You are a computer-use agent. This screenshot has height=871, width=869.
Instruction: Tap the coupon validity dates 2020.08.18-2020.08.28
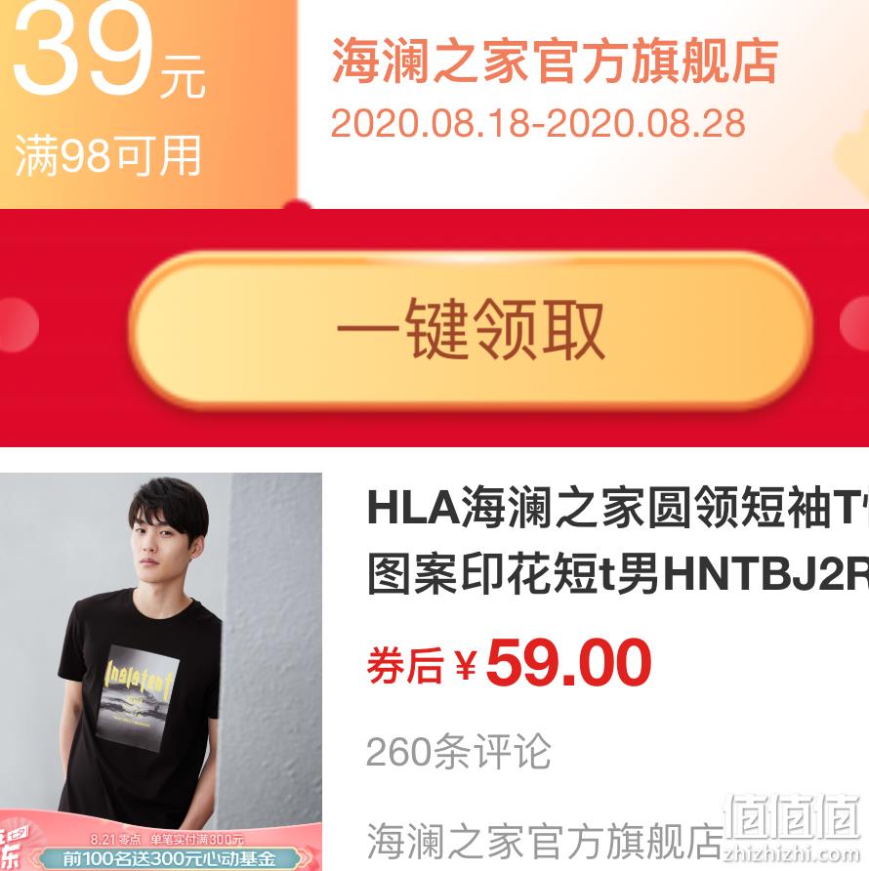point(538,123)
